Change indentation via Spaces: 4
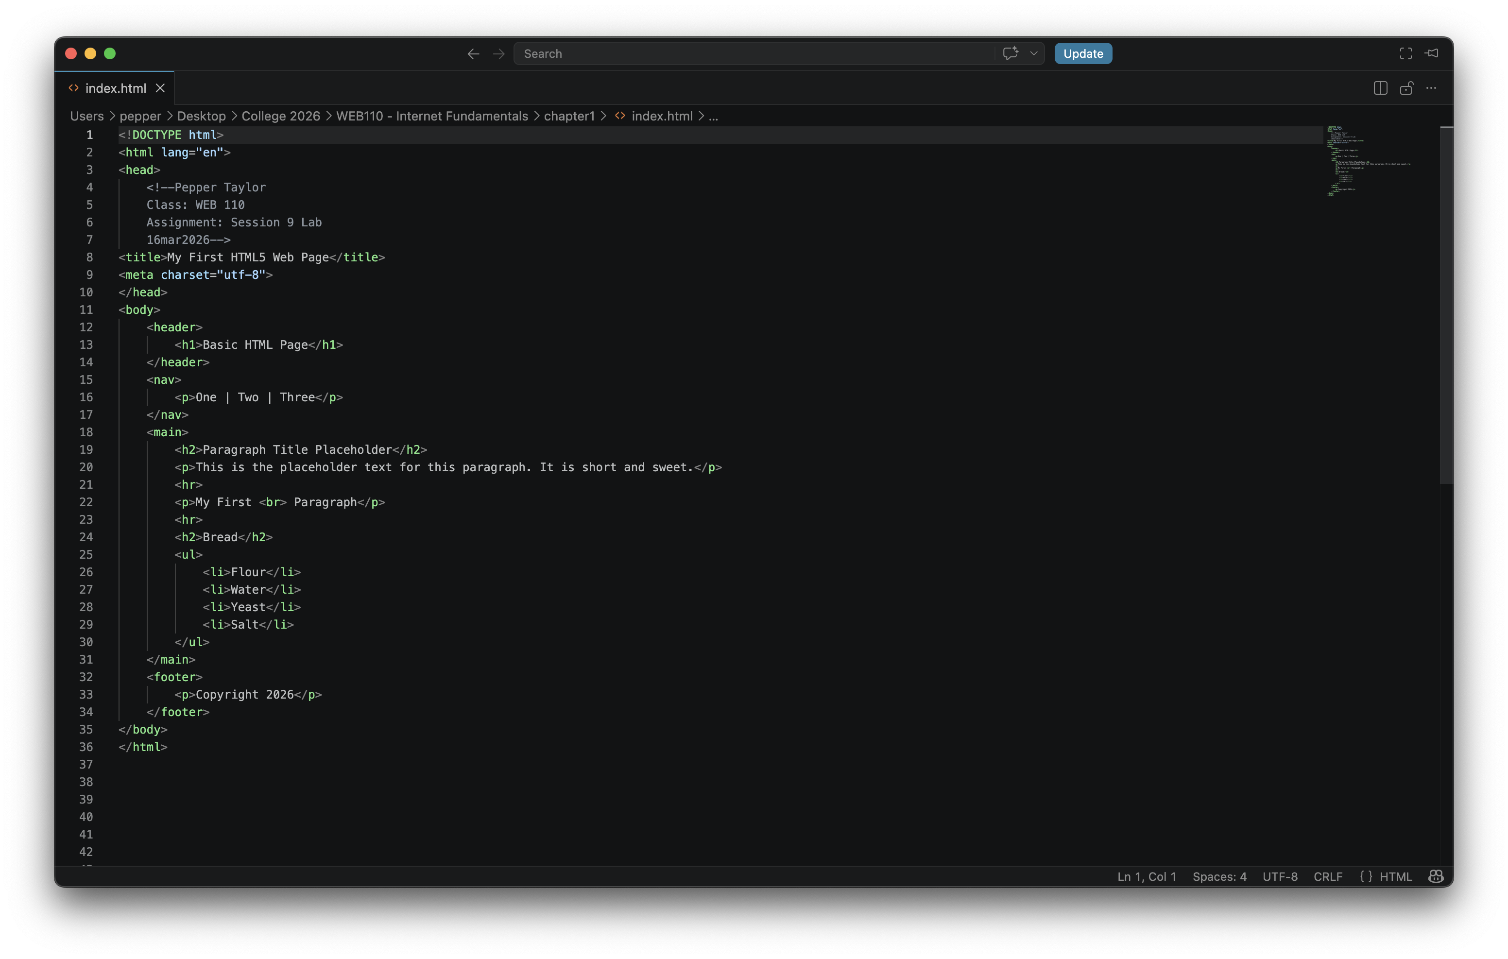The image size is (1508, 959). 1219,876
